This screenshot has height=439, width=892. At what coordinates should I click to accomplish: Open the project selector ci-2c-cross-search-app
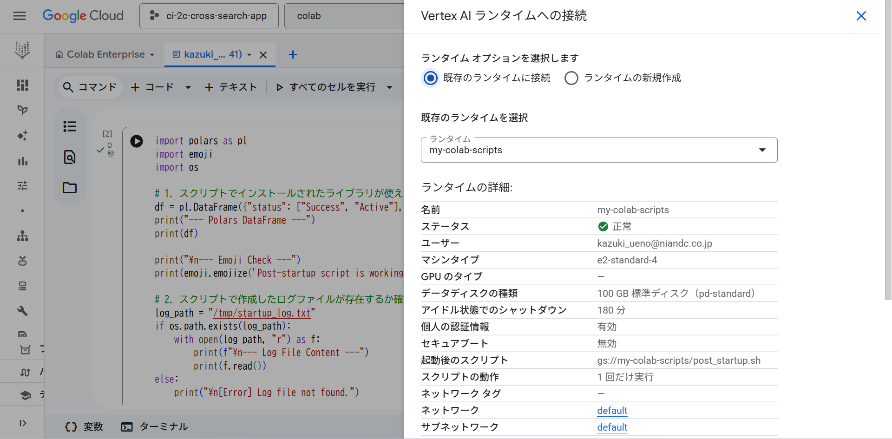(209, 15)
